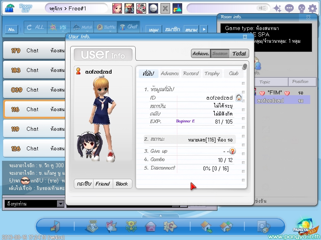Click the Block button
The height and width of the screenshot is (240, 321).
click(122, 184)
